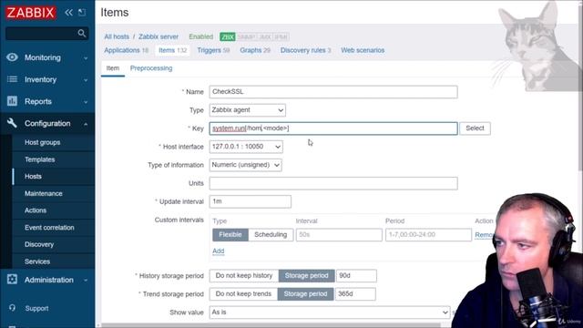This screenshot has width=583, height=328.
Task: Click the IPMI availability badge
Action: pyautogui.click(x=281, y=36)
